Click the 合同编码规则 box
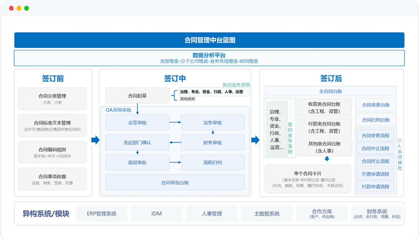Screen dimensions: 419x239 [53, 152]
